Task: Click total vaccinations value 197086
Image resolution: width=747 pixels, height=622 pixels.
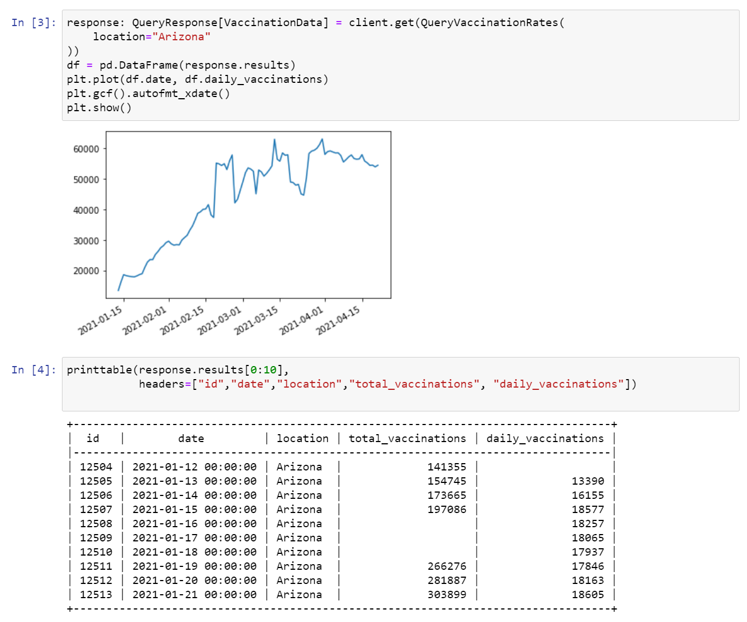Action: [446, 510]
